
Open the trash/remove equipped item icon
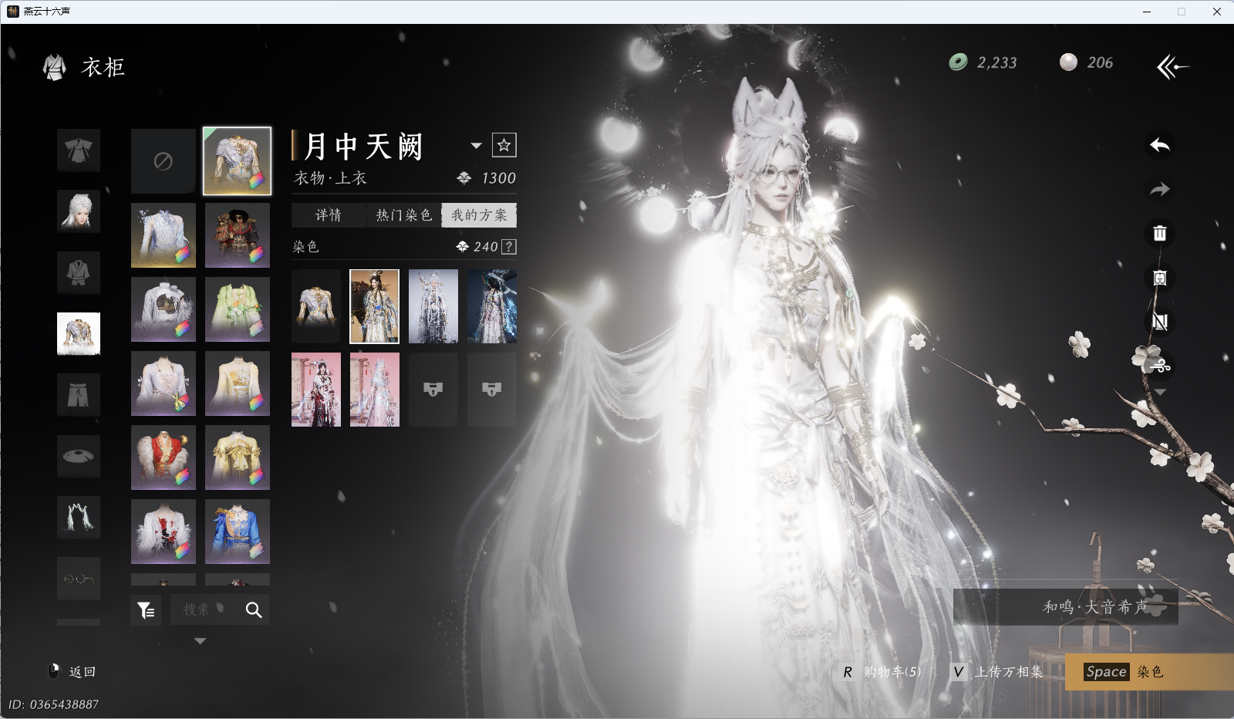point(1160,233)
